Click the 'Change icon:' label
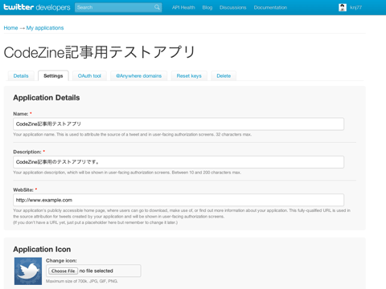 pyautogui.click(x=61, y=260)
